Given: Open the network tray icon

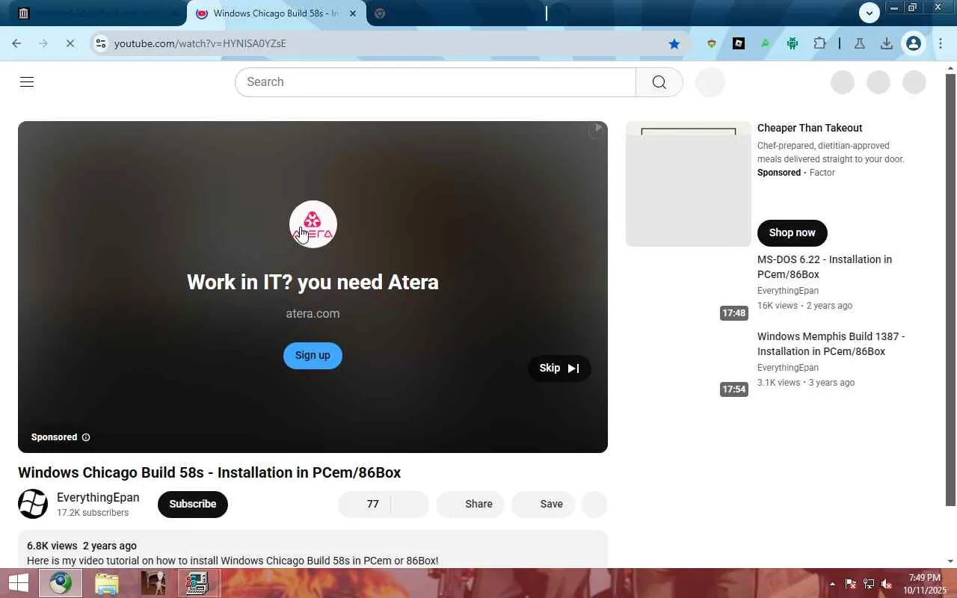Looking at the screenshot, I should point(869,584).
